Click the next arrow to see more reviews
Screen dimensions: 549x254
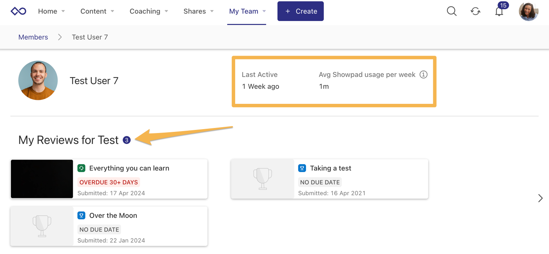click(540, 198)
